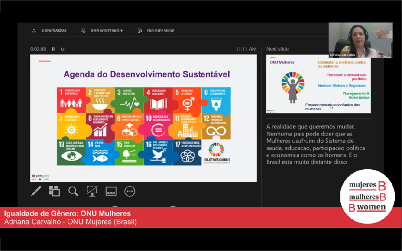The image size is (402, 251).
Task: Activate the zoom into slide magnifier
Action: click(73, 191)
